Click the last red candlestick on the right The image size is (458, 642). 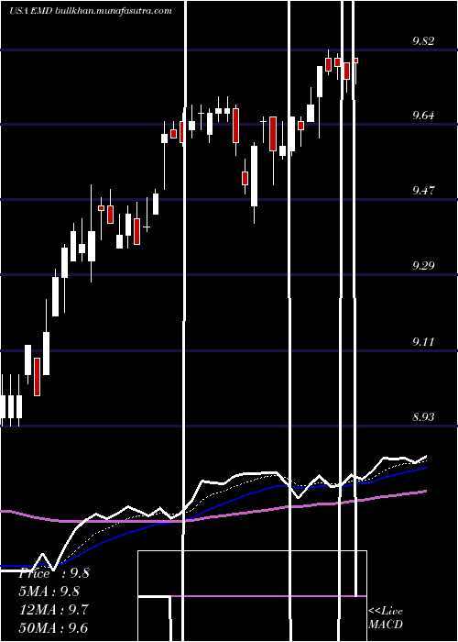[x=355, y=61]
